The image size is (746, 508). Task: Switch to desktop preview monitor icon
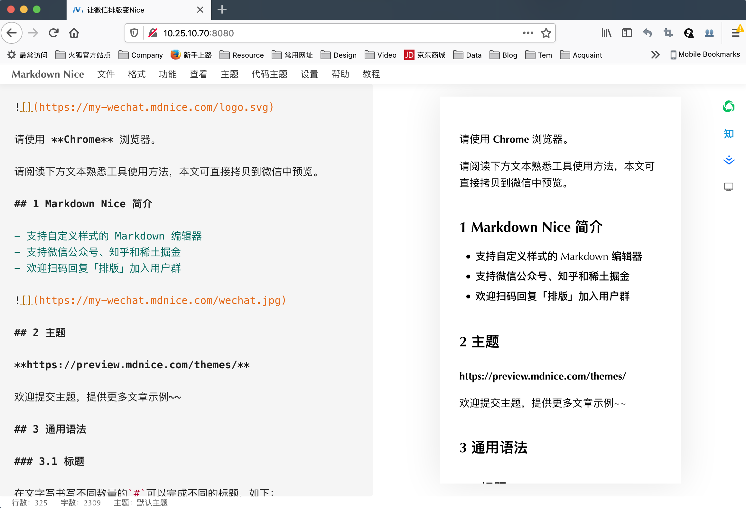[x=728, y=187]
